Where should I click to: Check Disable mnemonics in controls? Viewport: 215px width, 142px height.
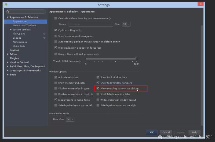(x=56, y=94)
